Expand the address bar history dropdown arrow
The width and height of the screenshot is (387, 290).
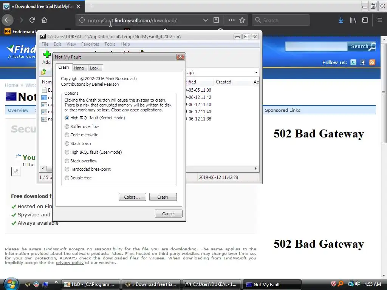pyautogui.click(x=205, y=20)
